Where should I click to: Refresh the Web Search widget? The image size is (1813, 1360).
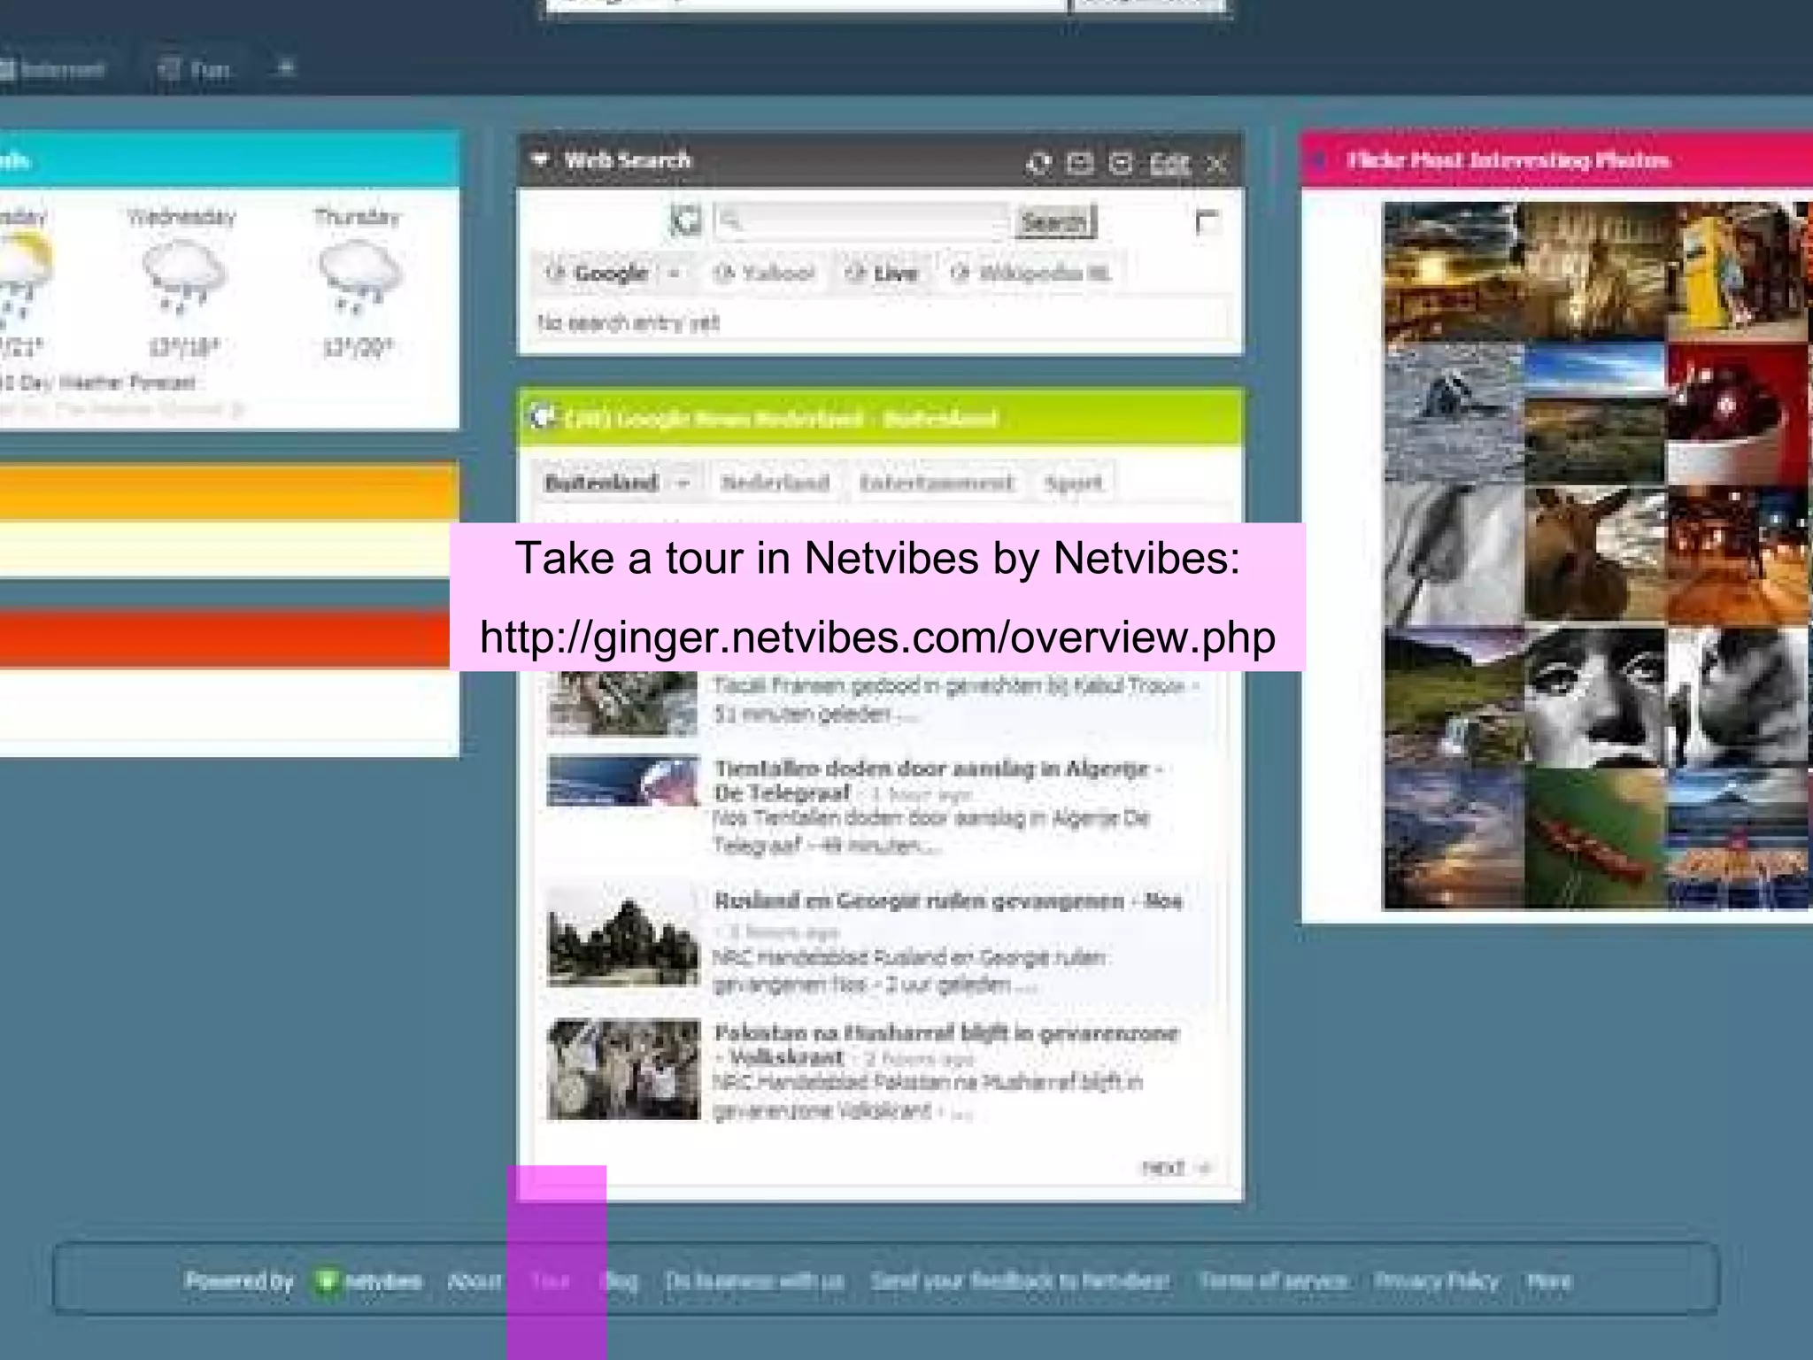1038,163
